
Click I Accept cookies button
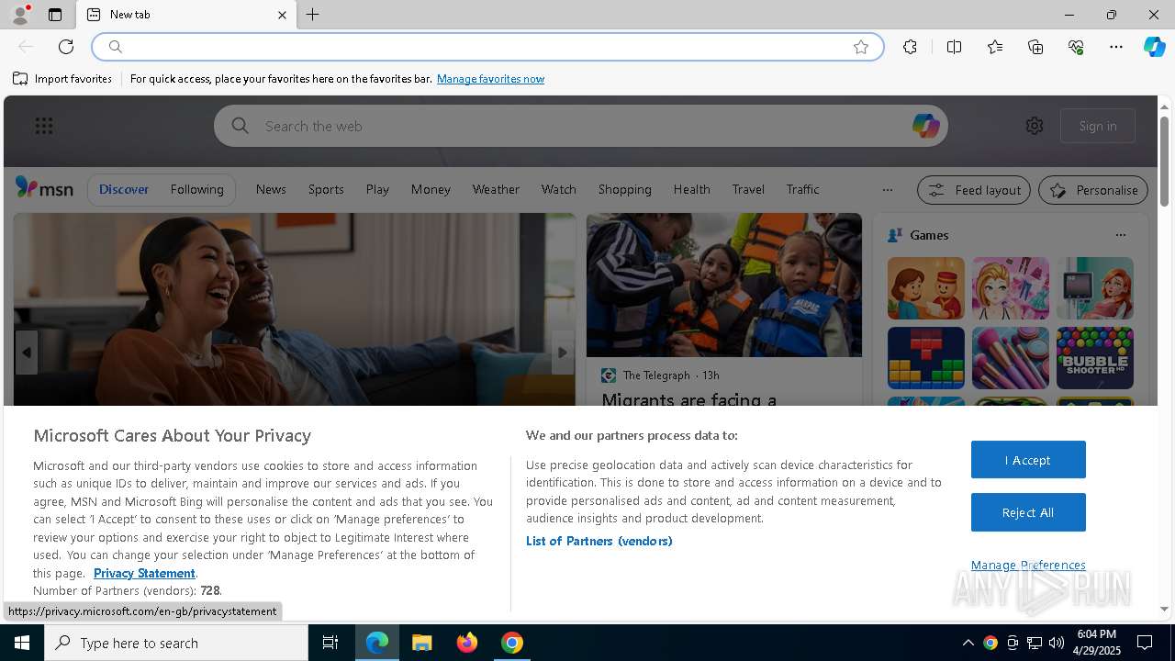pyautogui.click(x=1028, y=460)
